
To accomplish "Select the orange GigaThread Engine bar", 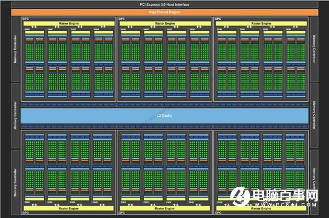I will (164, 12).
